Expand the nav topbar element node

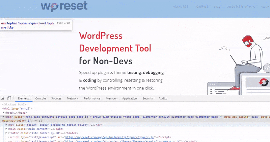coord(6,125)
